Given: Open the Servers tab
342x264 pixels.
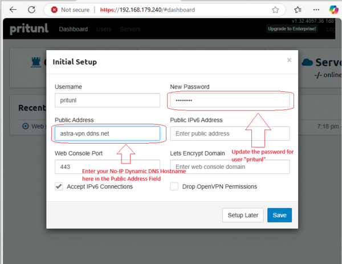Looking at the screenshot, I should coord(130,29).
